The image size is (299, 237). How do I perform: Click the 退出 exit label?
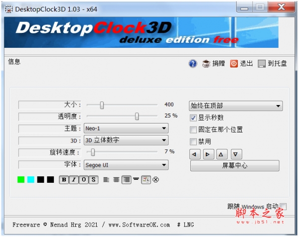pos(246,63)
